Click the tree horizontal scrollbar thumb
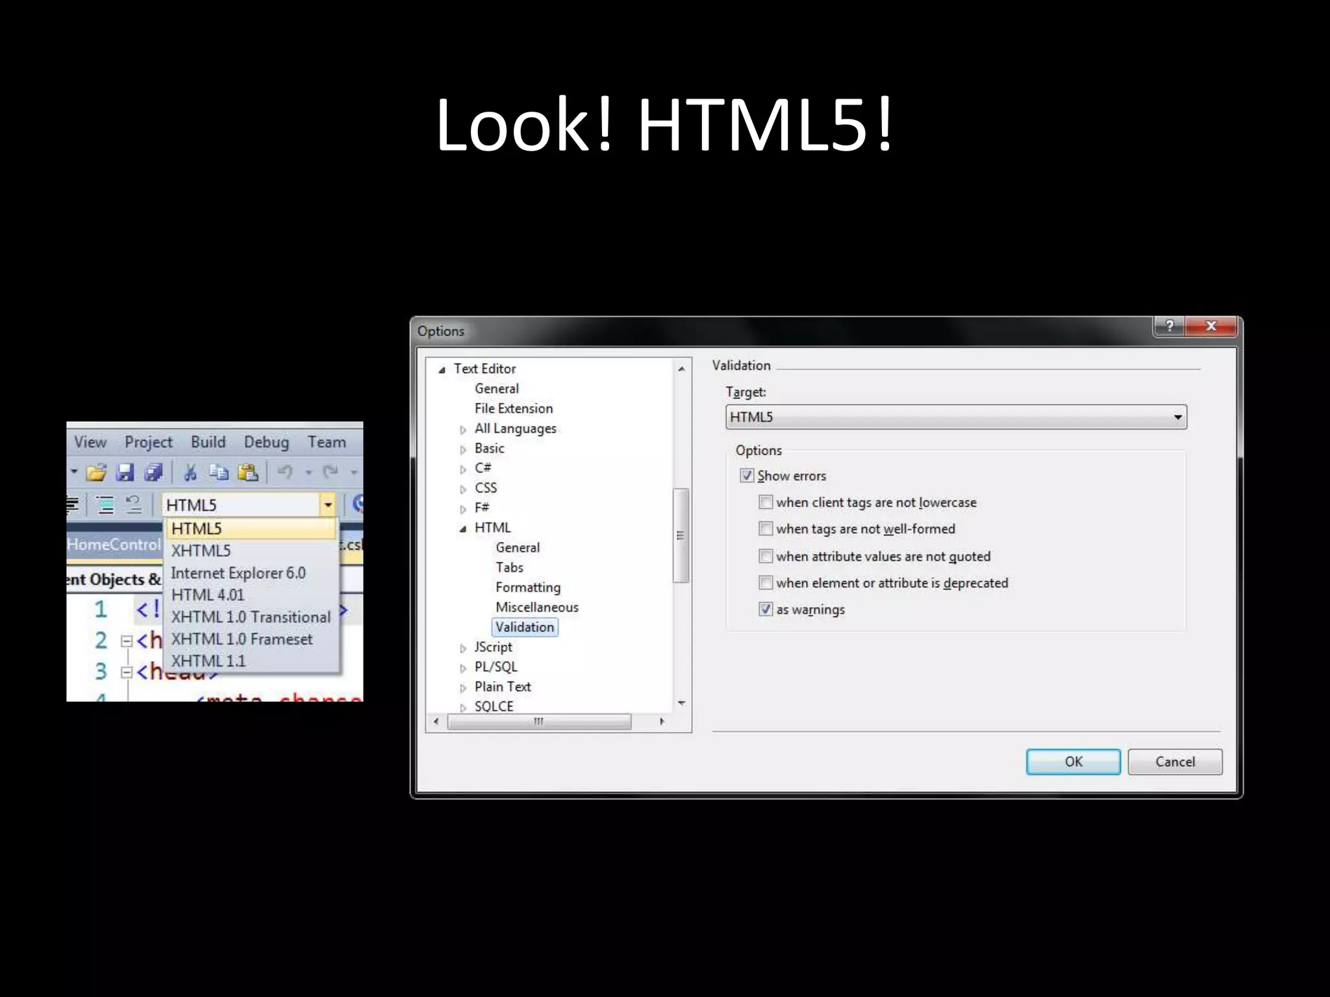 click(x=539, y=721)
